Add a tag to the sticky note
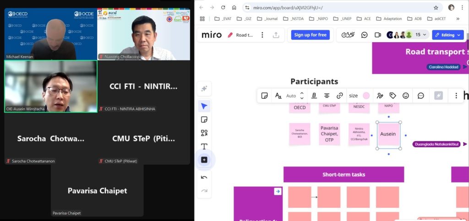 (x=393, y=96)
